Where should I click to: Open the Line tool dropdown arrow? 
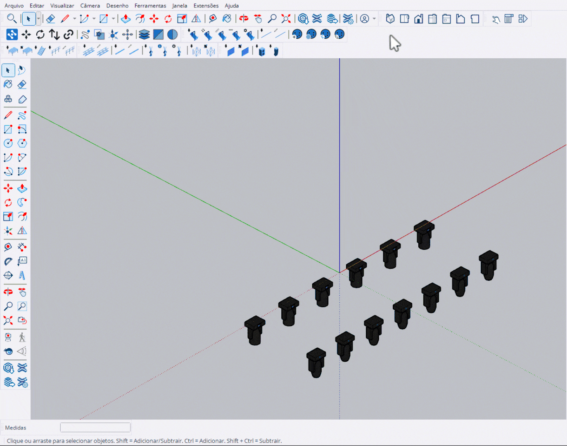[74, 19]
